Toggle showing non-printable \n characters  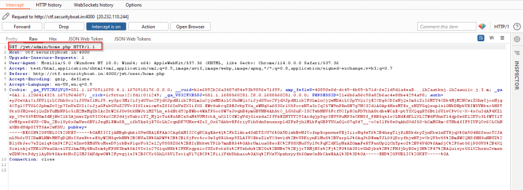[x=492, y=38]
